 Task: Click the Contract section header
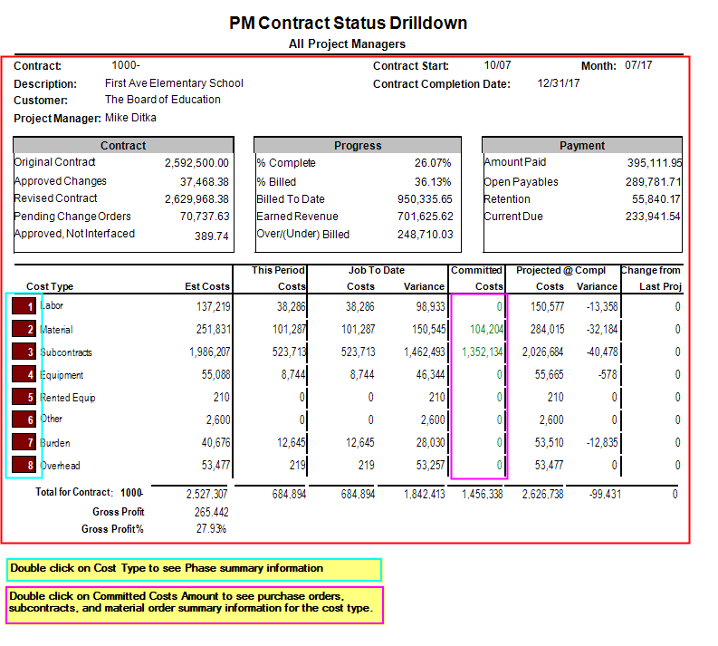click(124, 146)
